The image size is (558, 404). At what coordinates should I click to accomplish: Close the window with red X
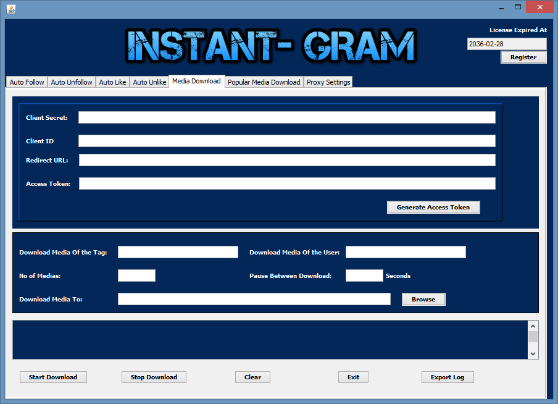click(x=540, y=7)
